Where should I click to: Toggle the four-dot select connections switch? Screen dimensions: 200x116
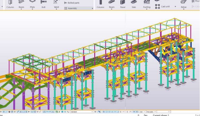coord(4,112)
